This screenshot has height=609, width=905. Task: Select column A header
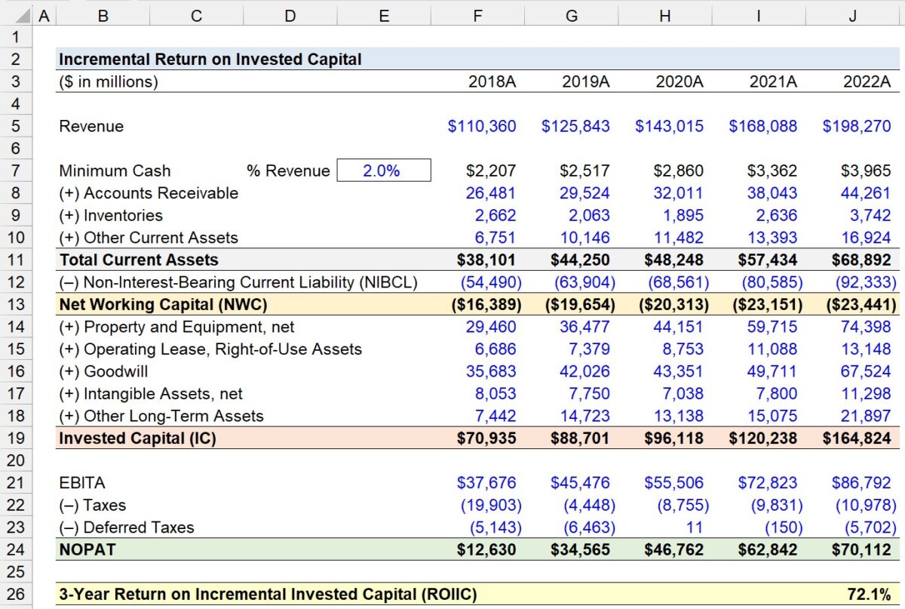point(44,15)
